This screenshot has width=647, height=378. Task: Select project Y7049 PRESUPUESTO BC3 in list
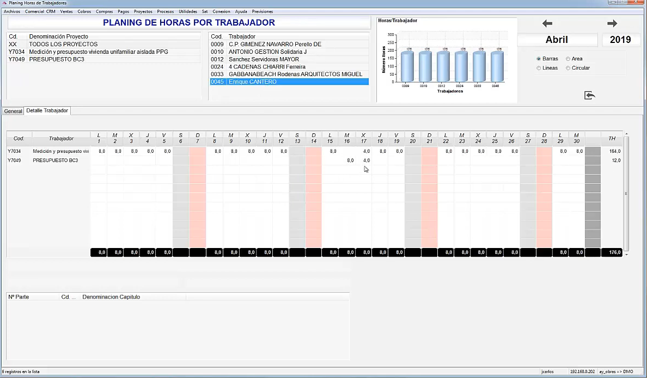click(57, 59)
